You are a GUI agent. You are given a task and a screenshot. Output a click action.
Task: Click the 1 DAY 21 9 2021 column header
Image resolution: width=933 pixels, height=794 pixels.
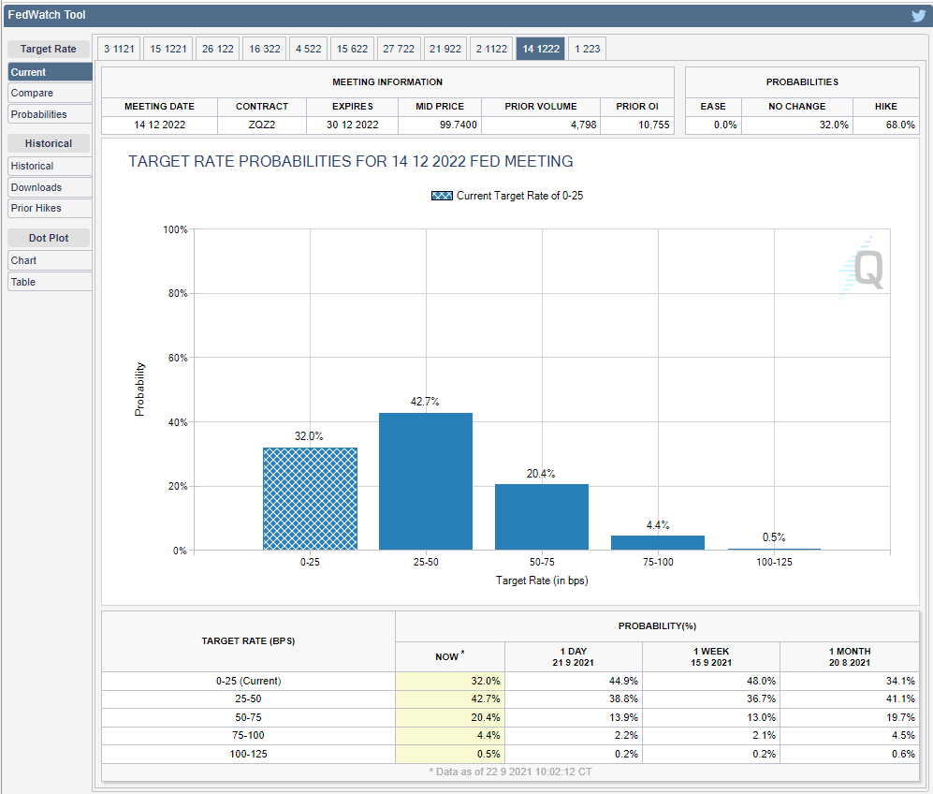[x=574, y=657]
